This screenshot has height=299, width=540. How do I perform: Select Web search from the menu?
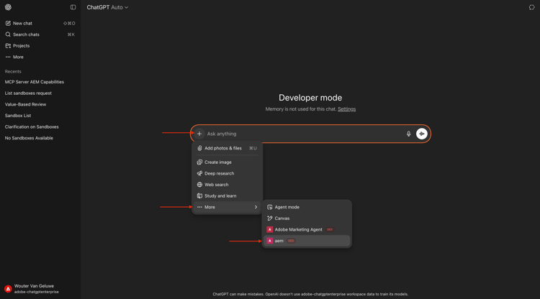pos(227,185)
